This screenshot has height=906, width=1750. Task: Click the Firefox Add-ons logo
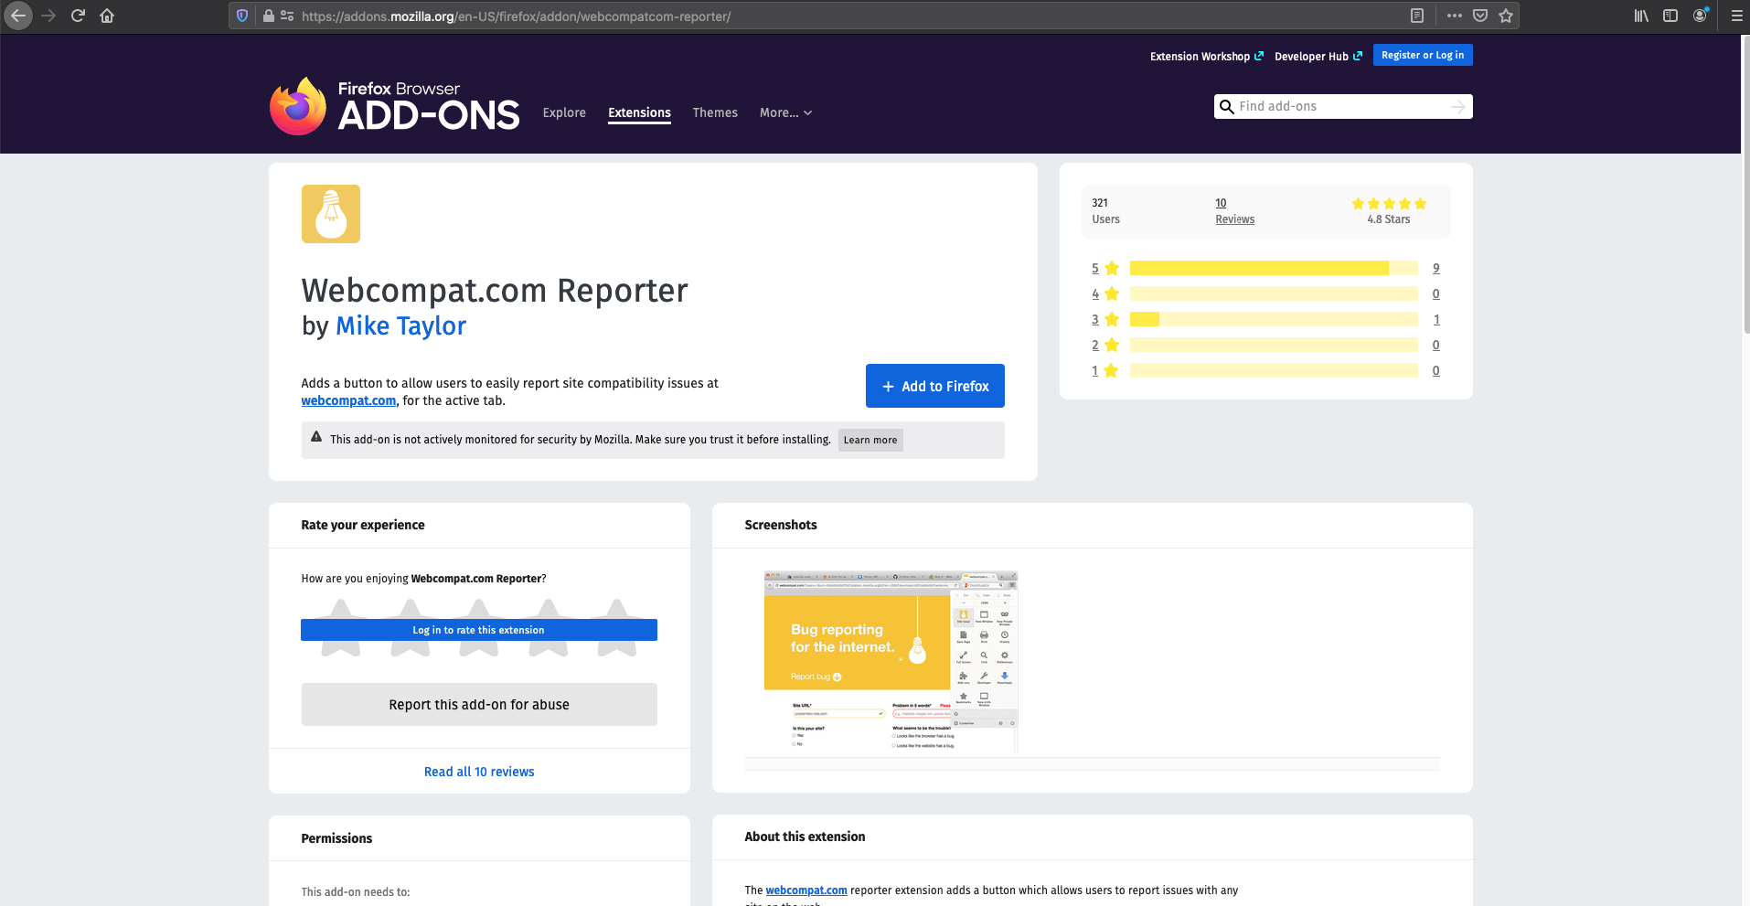tap(395, 106)
